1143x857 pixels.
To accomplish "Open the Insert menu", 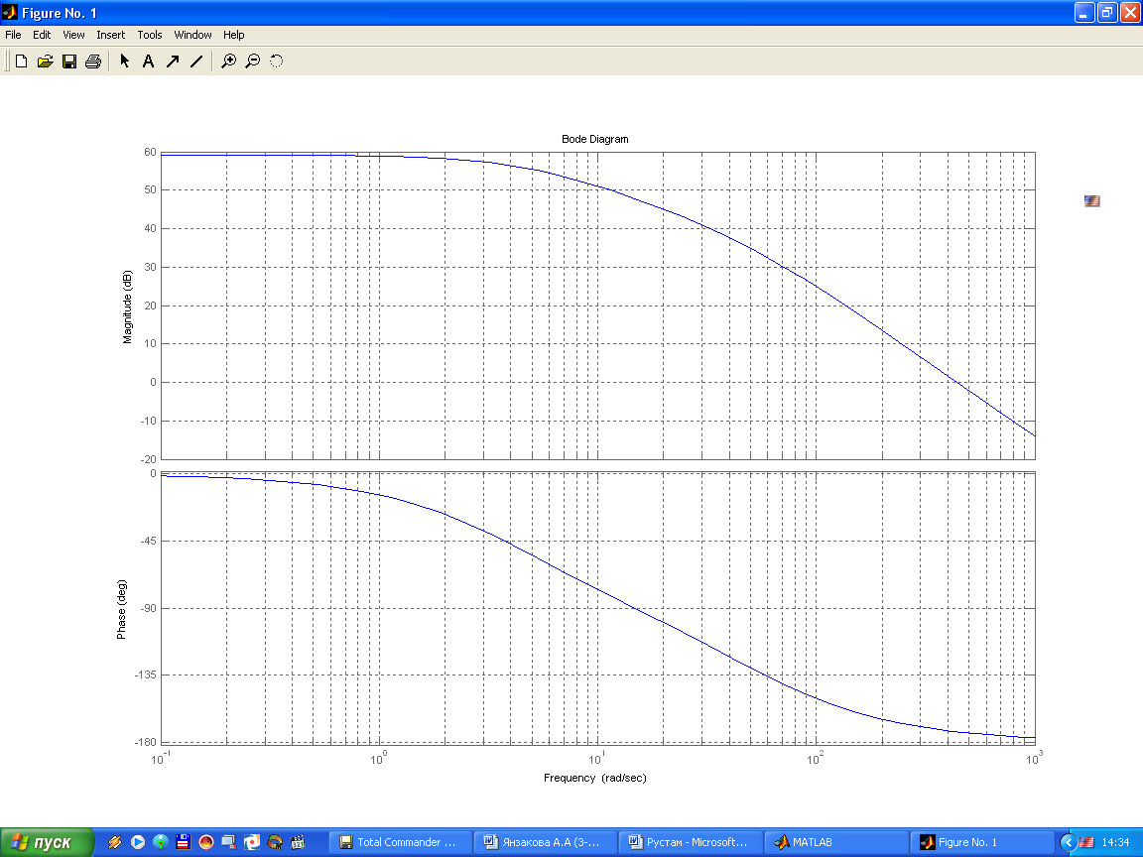I will pyautogui.click(x=111, y=35).
